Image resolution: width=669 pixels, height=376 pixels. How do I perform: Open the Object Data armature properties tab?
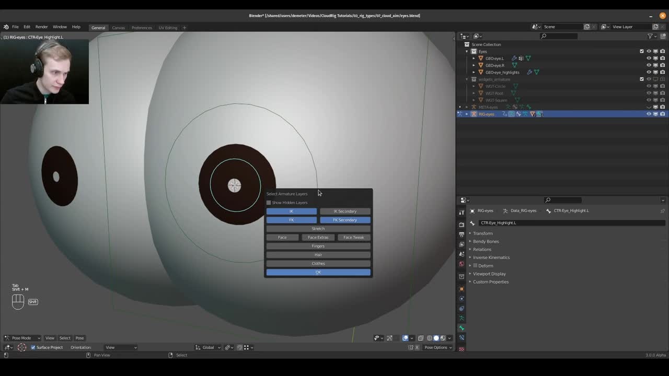(462, 318)
